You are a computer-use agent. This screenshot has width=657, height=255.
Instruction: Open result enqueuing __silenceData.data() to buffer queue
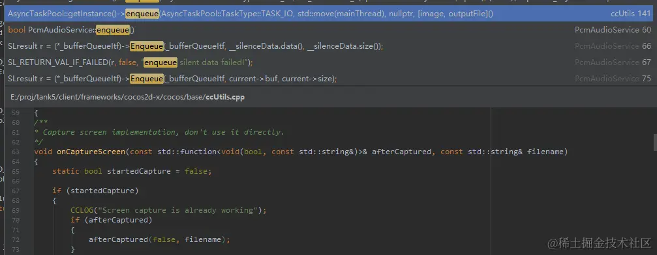329,46
